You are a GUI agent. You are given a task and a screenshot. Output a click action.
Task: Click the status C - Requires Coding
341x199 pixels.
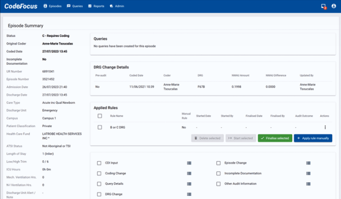(x=56, y=36)
